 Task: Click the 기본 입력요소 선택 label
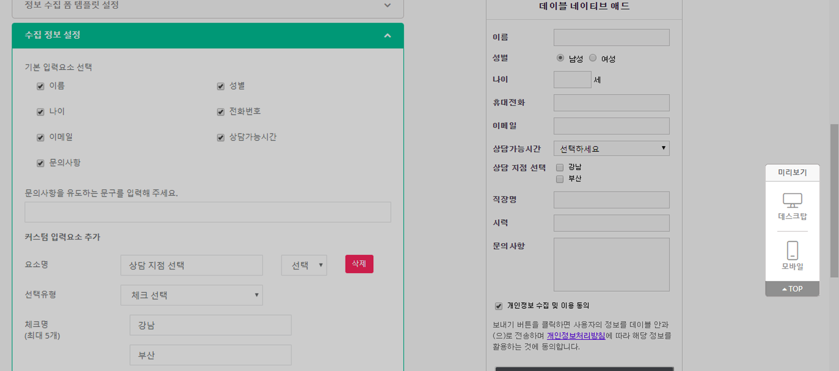coord(58,67)
